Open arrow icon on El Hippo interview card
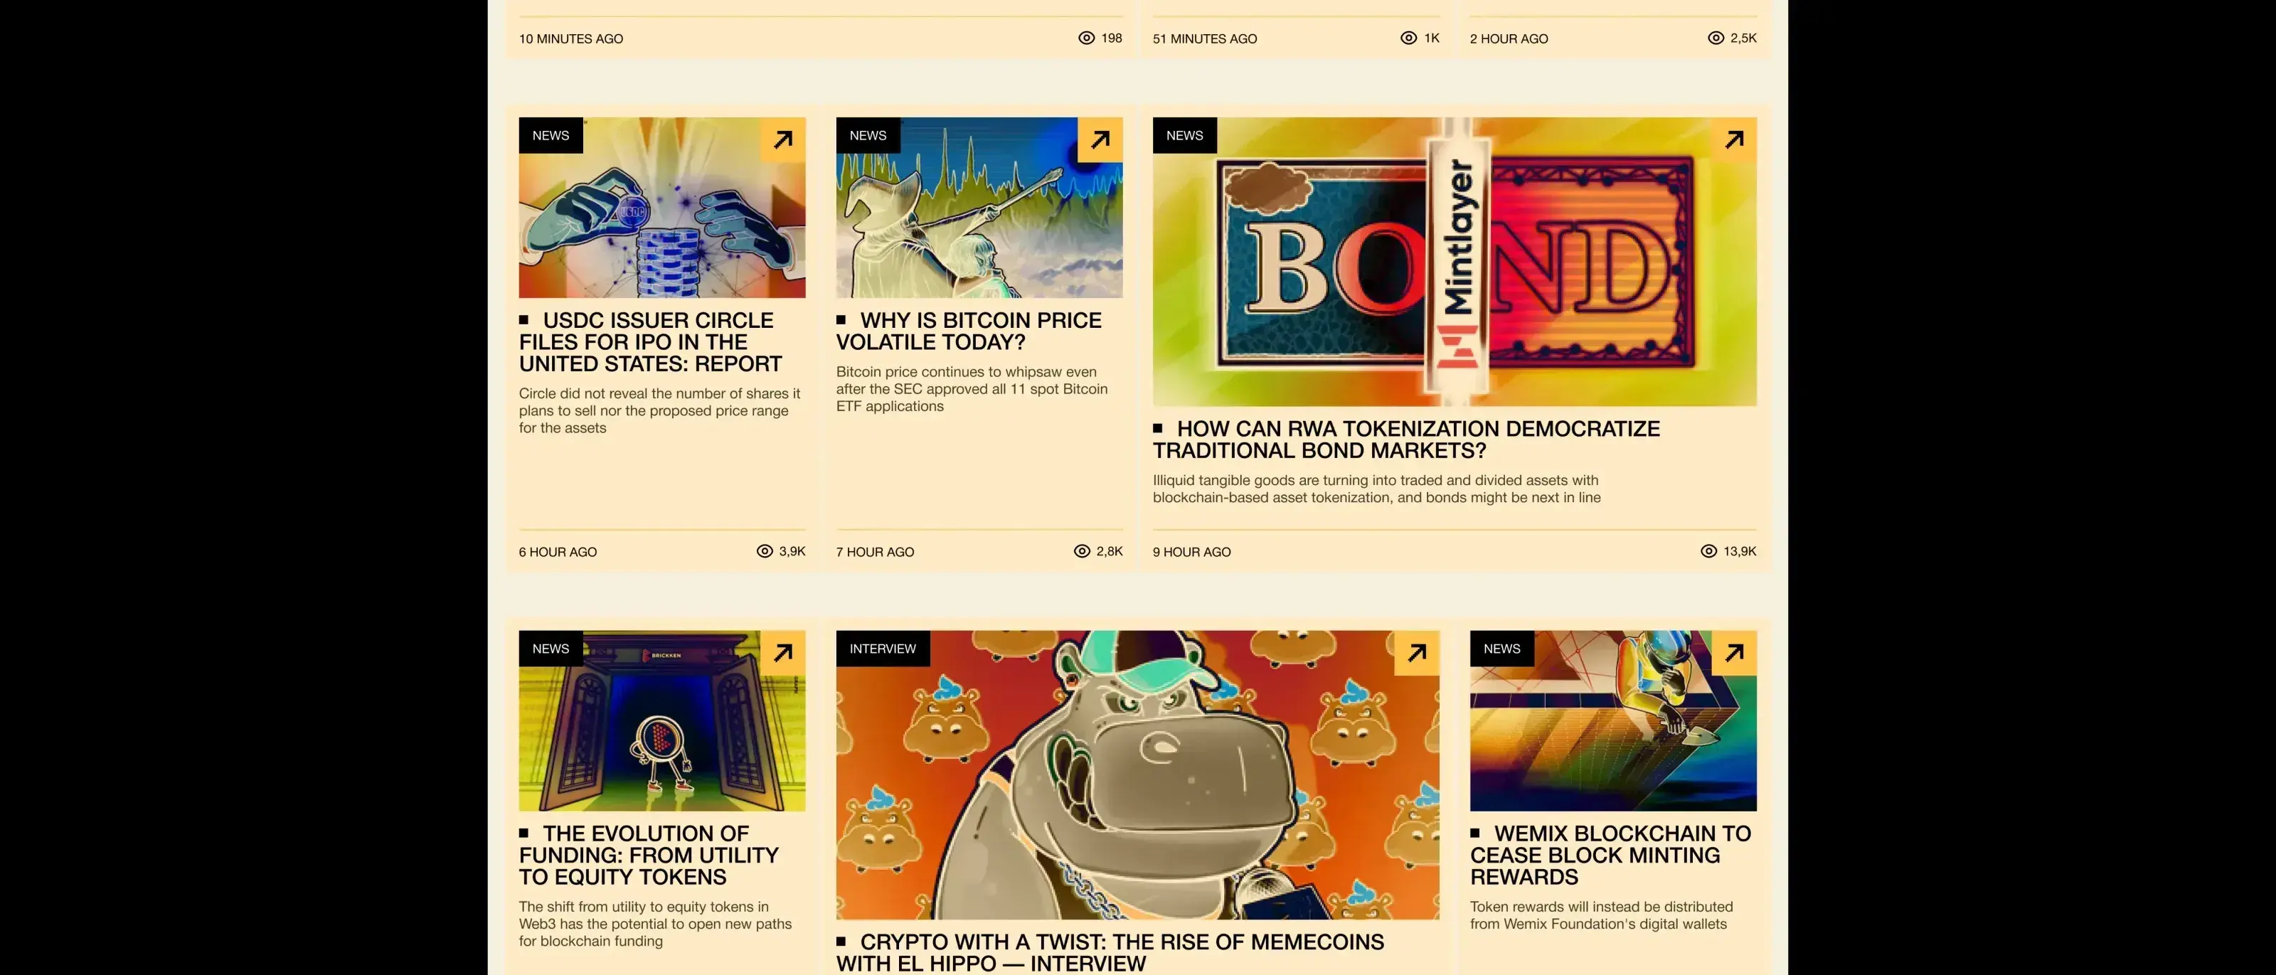Image resolution: width=2276 pixels, height=975 pixels. click(1418, 653)
